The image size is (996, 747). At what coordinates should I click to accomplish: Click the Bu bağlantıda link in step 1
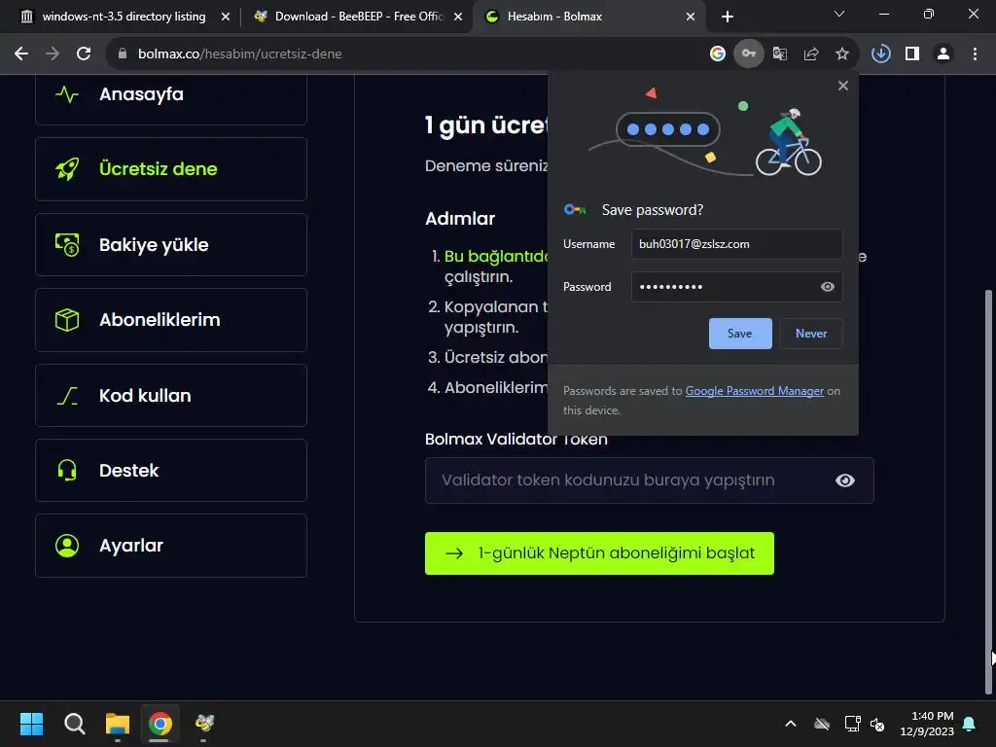coord(496,257)
